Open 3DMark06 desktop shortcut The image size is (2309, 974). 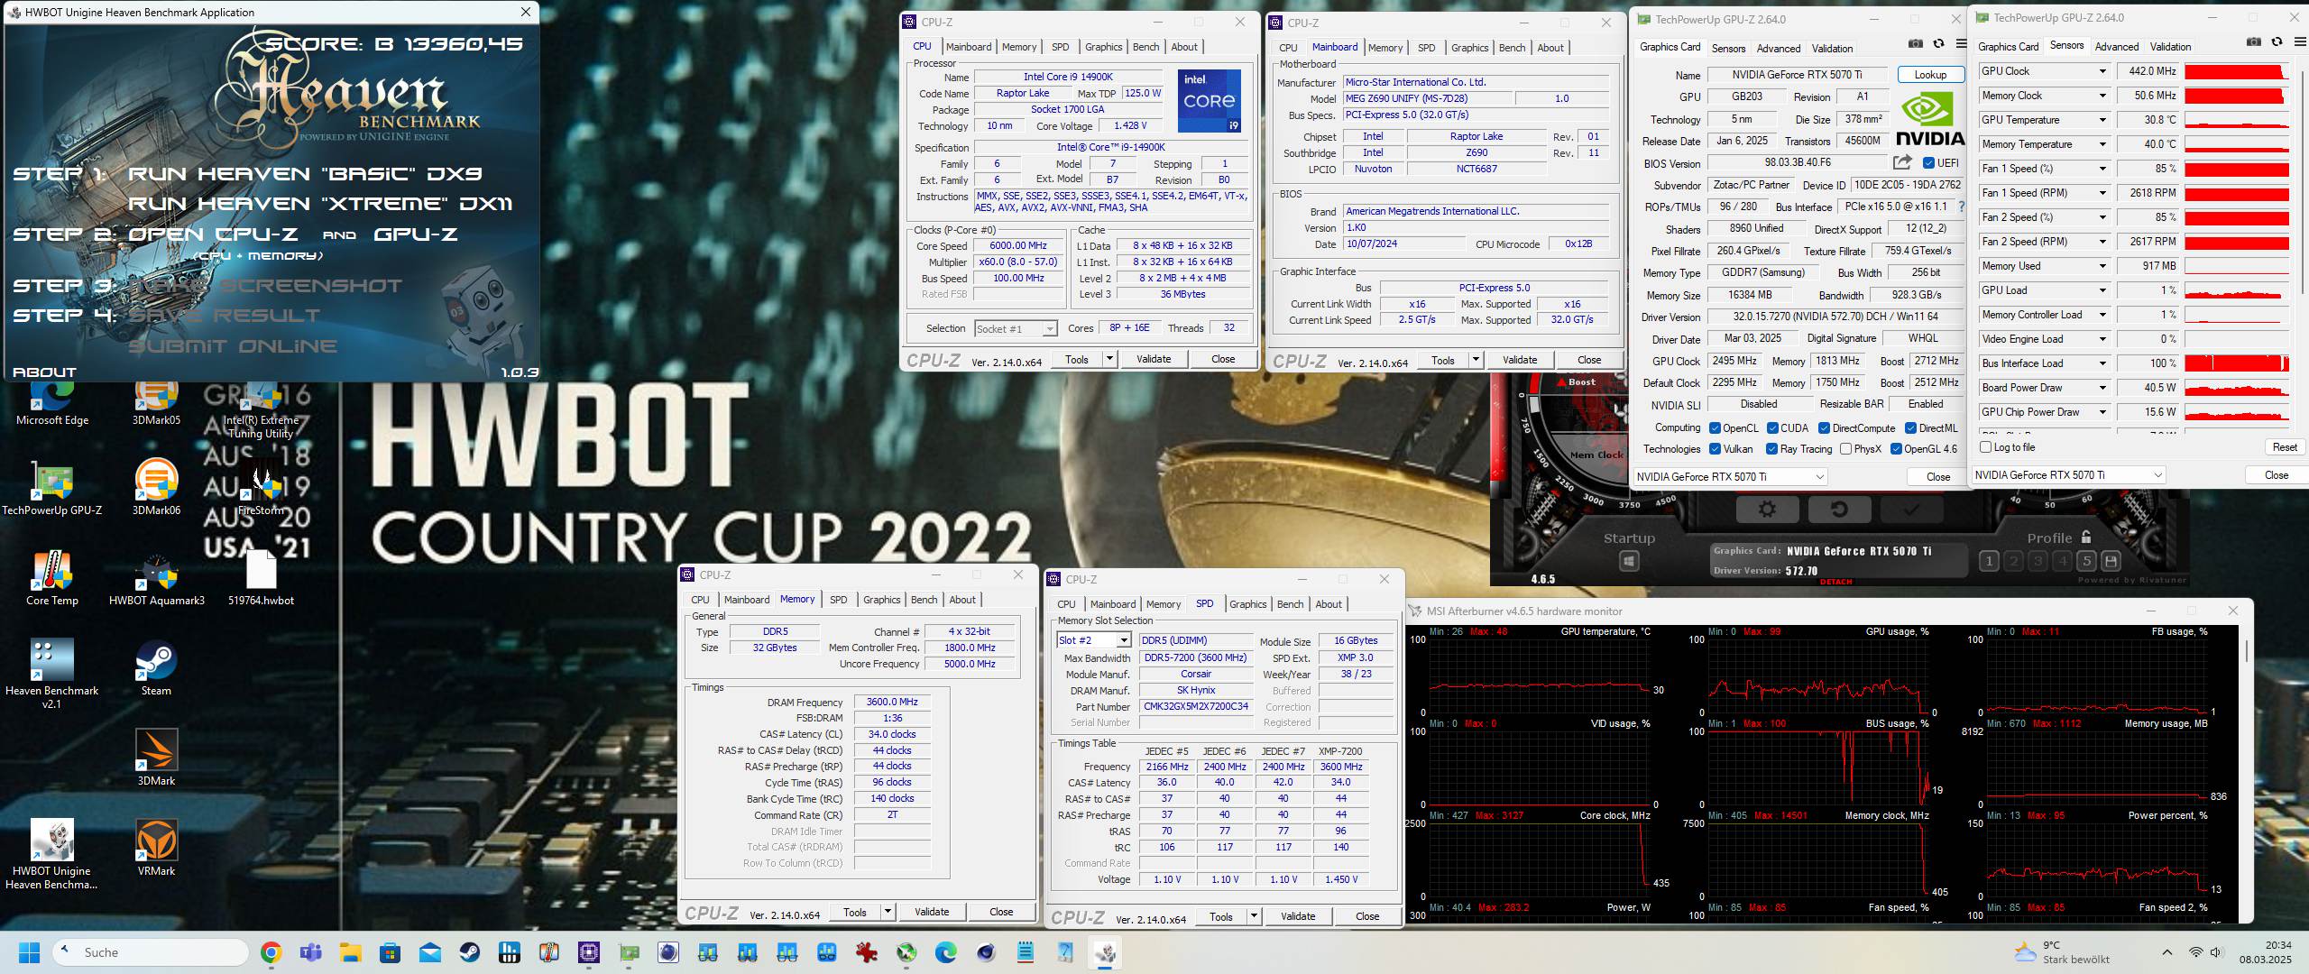point(156,487)
